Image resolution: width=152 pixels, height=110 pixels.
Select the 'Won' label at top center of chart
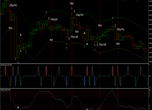[72, 4]
